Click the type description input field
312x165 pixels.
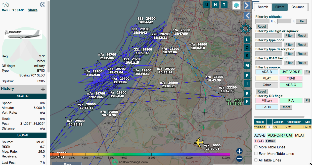click(269, 54)
